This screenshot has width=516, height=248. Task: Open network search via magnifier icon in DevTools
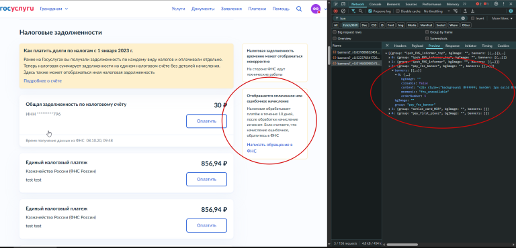360,11
